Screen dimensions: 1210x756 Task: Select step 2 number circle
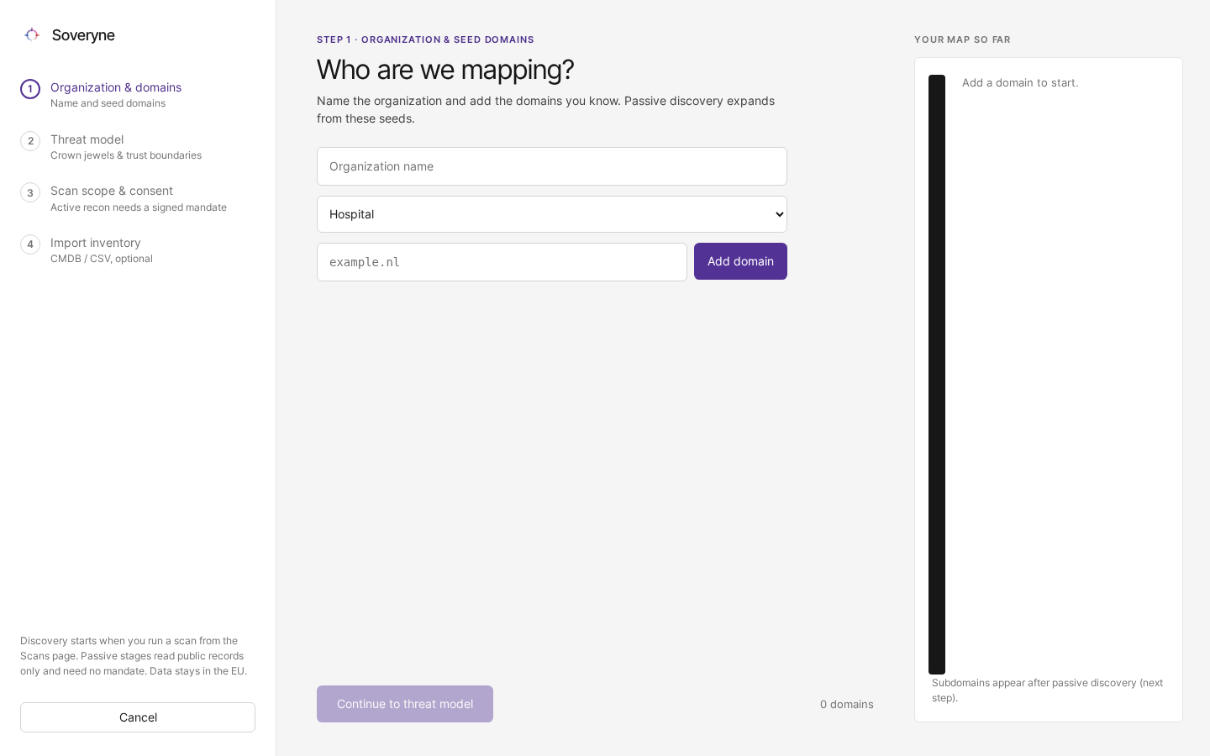30,141
